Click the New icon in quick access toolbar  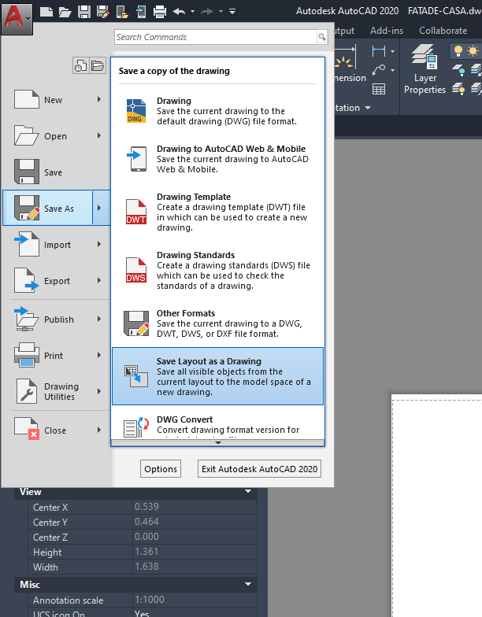coord(46,12)
